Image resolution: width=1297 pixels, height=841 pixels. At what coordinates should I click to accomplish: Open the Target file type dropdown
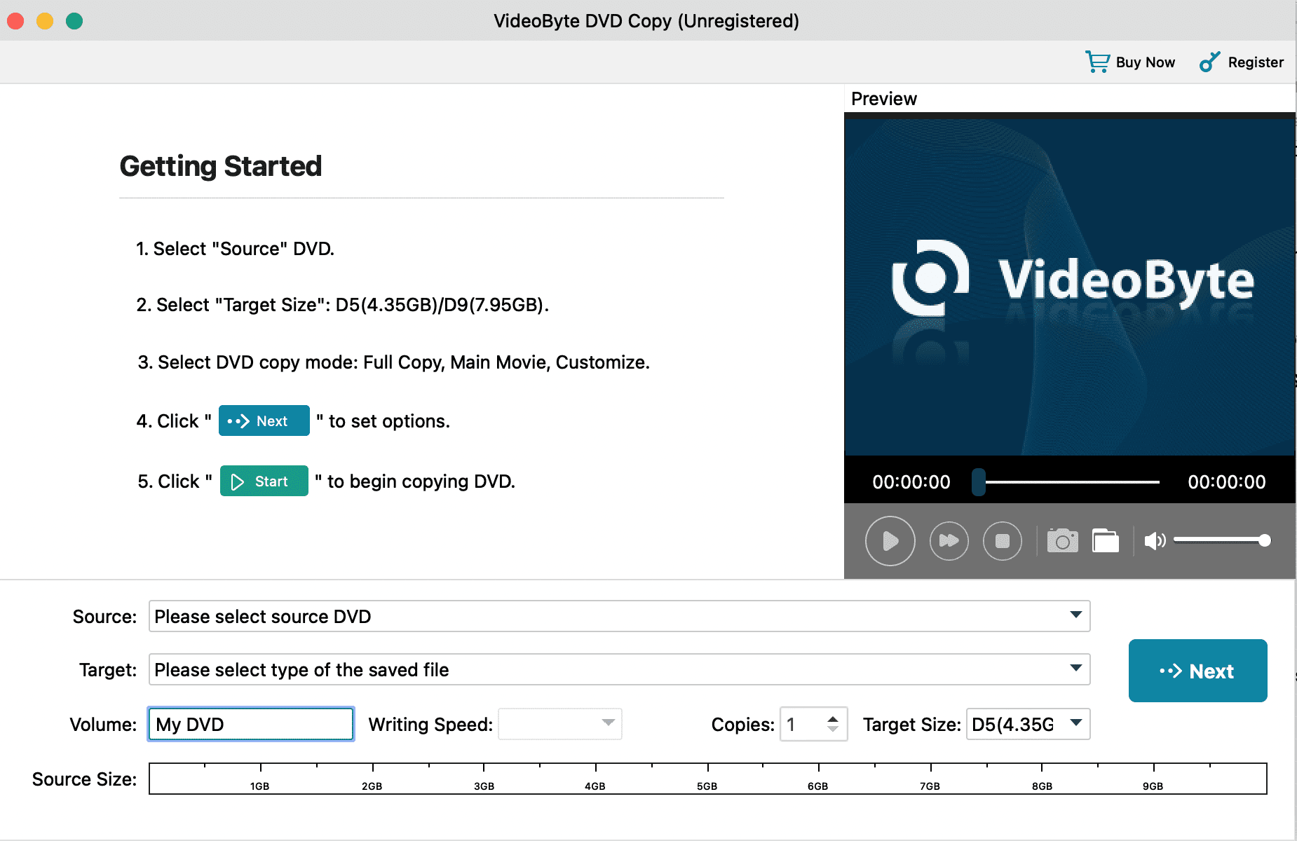[1075, 669]
